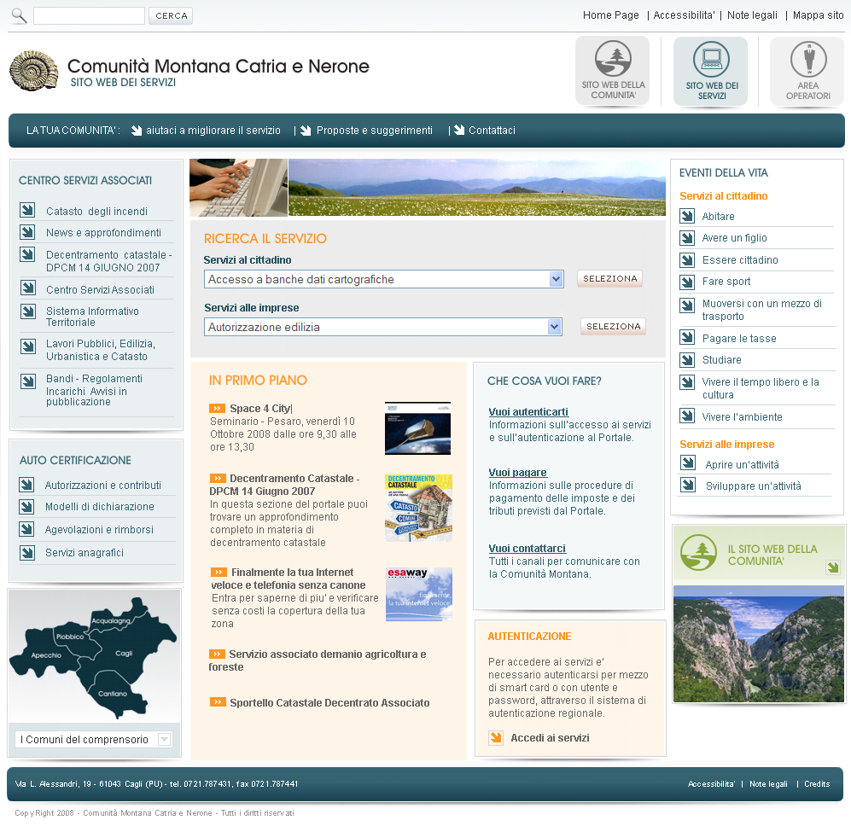Click the mountain gorge photo banner

758,643
